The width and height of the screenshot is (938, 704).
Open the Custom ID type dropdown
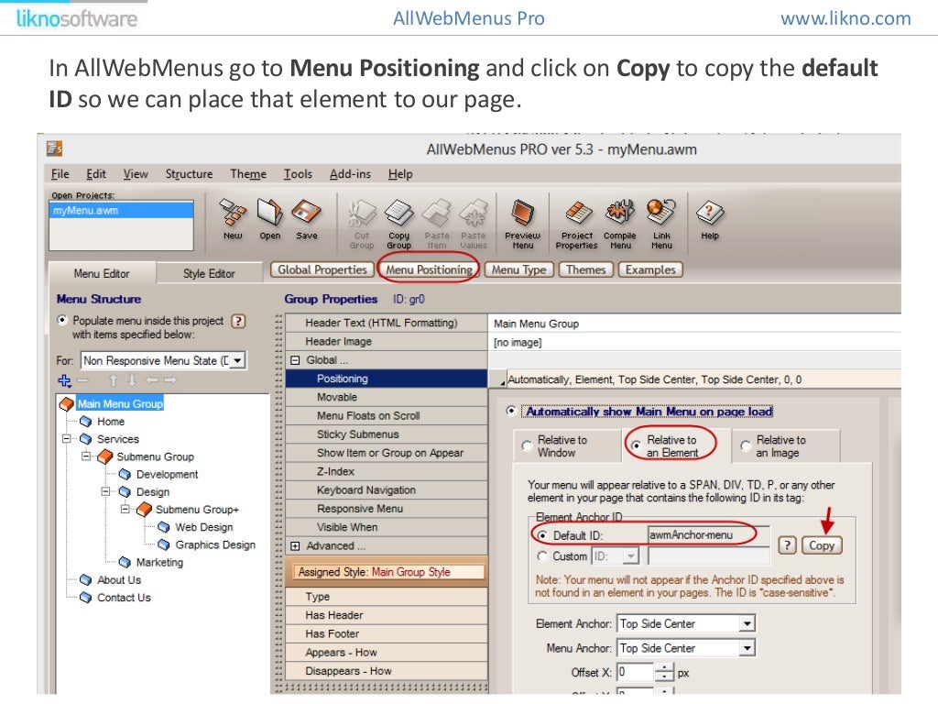[x=630, y=556]
